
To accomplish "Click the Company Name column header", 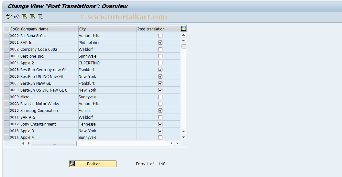I will pyautogui.click(x=49, y=29).
